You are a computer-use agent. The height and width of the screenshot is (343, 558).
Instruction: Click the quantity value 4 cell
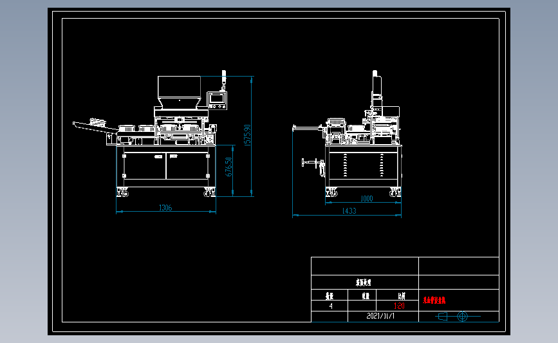pyautogui.click(x=331, y=306)
